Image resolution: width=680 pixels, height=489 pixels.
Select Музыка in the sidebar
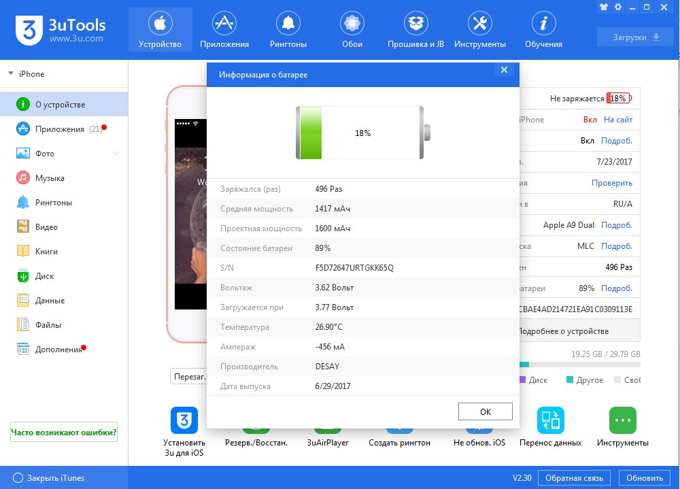click(x=64, y=178)
